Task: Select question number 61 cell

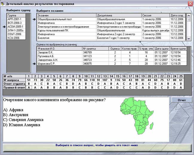Action: tap(181, 80)
